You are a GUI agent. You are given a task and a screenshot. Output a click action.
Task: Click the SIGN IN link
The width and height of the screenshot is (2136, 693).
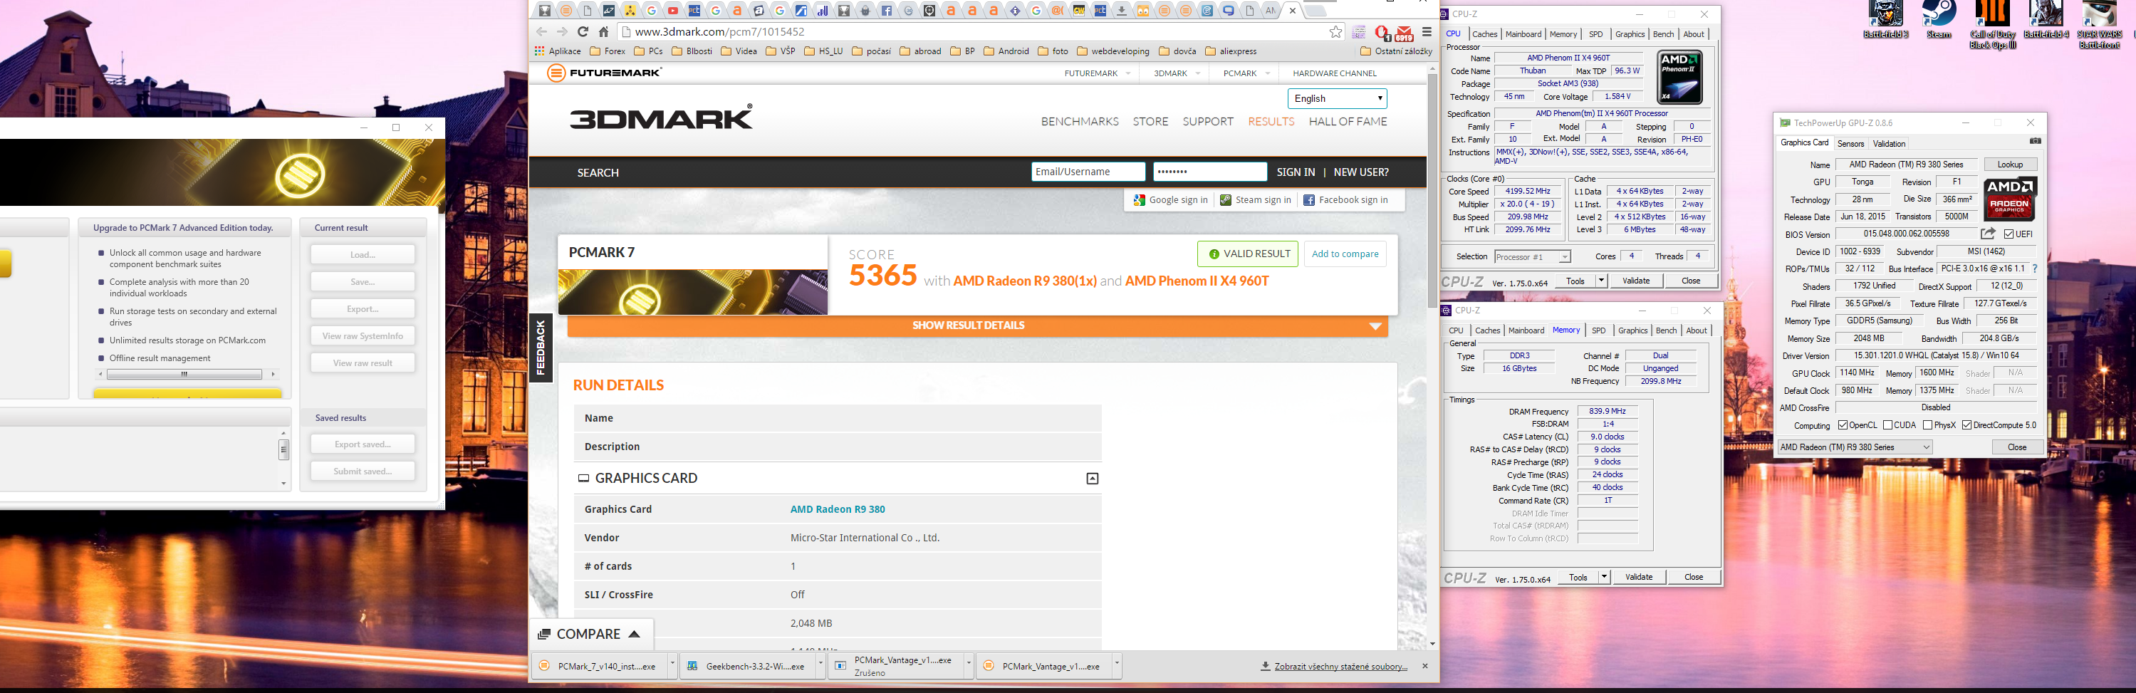1295,172
